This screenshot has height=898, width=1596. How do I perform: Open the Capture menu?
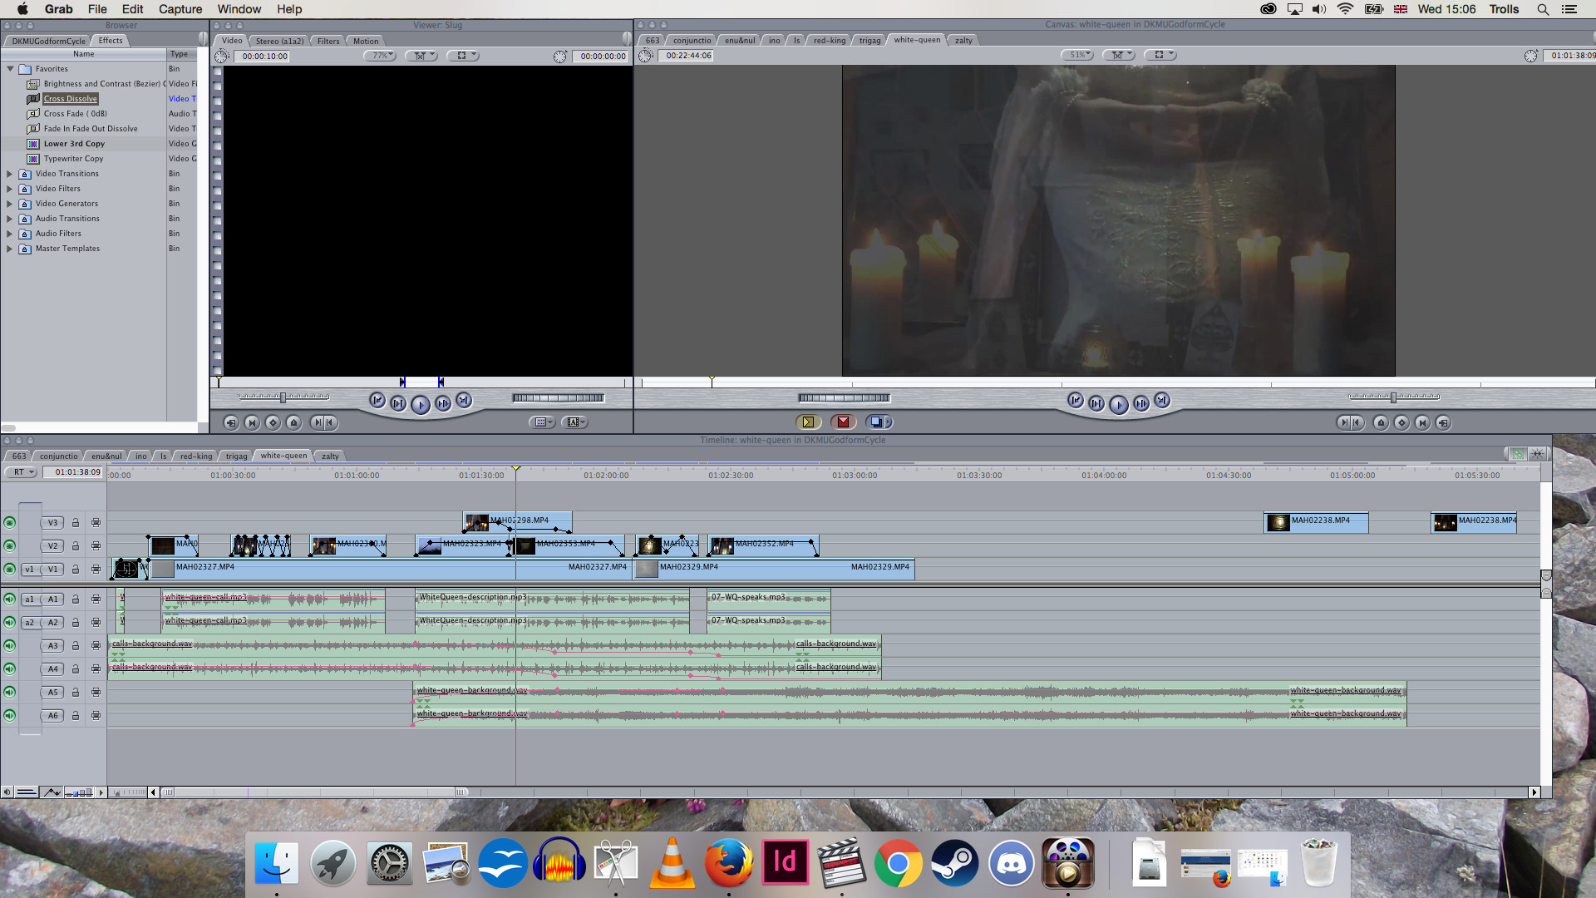click(180, 9)
